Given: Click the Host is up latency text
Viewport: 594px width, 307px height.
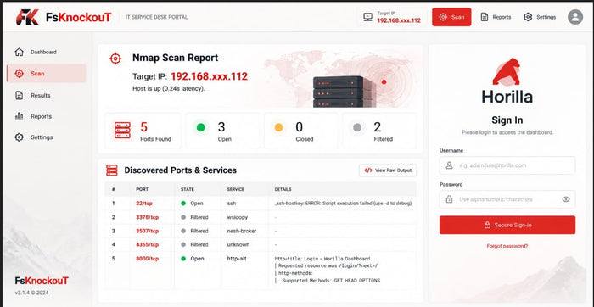Looking at the screenshot, I should (169, 88).
